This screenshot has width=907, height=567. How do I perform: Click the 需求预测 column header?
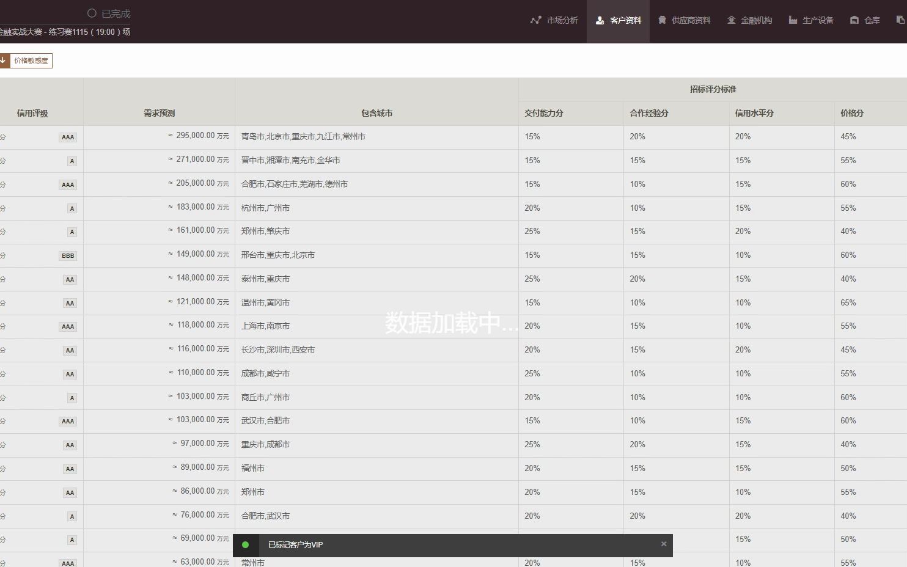pyautogui.click(x=159, y=113)
